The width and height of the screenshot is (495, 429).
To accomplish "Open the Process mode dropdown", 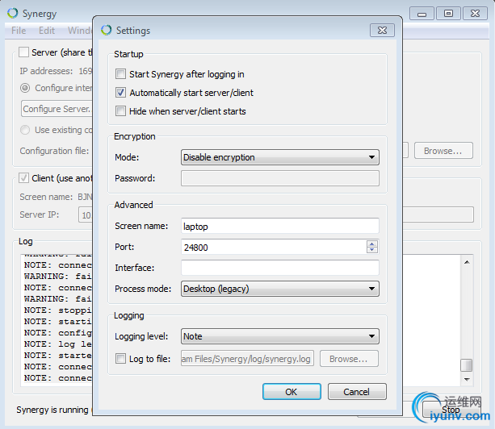I will (x=280, y=289).
